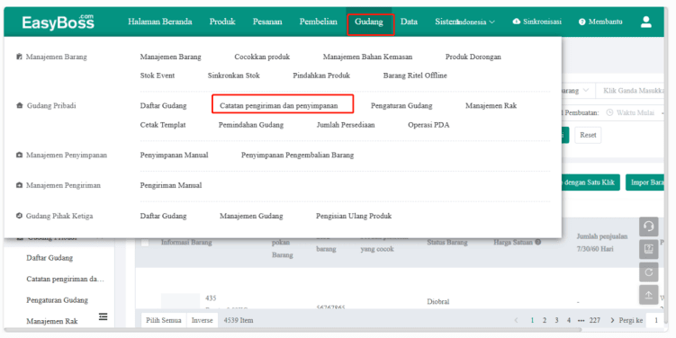This screenshot has height=338, width=676.
Task: Open sidebar Catatan pengiriman item
Action: [x=65, y=279]
